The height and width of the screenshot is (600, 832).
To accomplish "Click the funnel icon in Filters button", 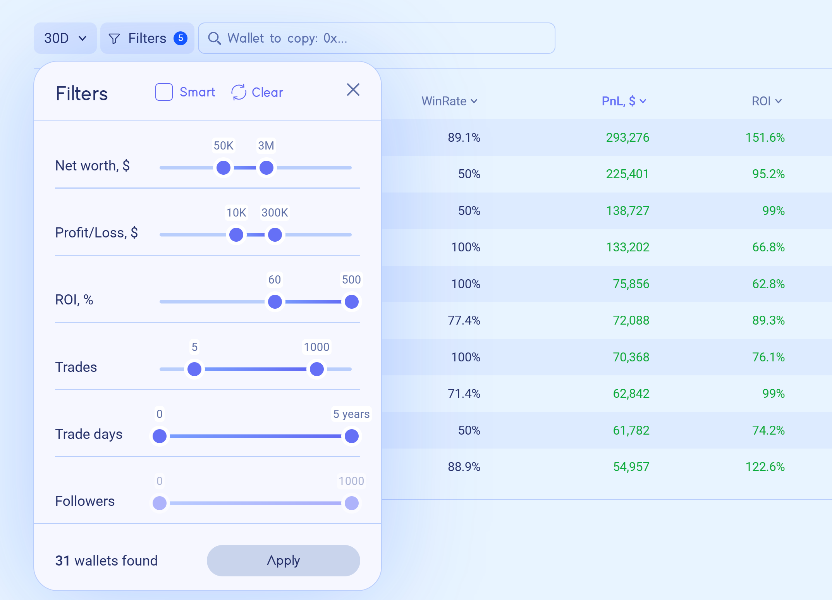I will [114, 38].
